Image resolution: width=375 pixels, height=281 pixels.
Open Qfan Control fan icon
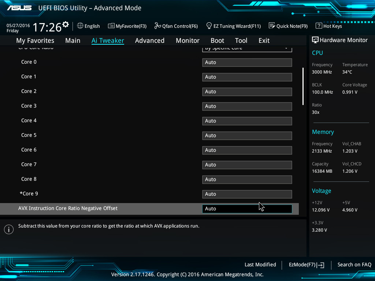point(157,26)
